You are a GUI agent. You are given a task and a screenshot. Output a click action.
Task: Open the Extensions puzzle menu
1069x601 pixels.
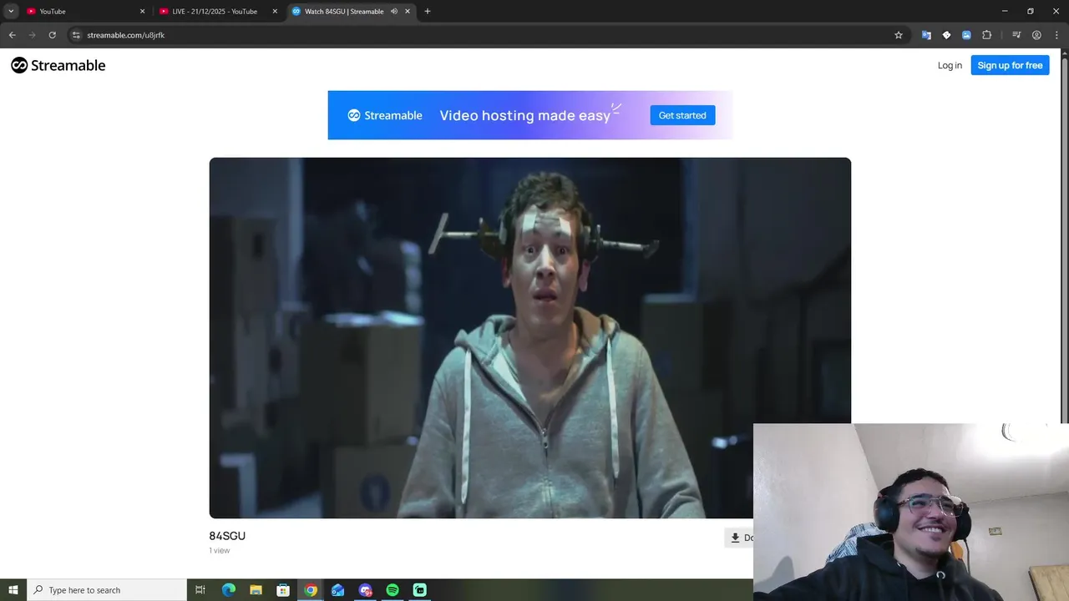(x=986, y=35)
